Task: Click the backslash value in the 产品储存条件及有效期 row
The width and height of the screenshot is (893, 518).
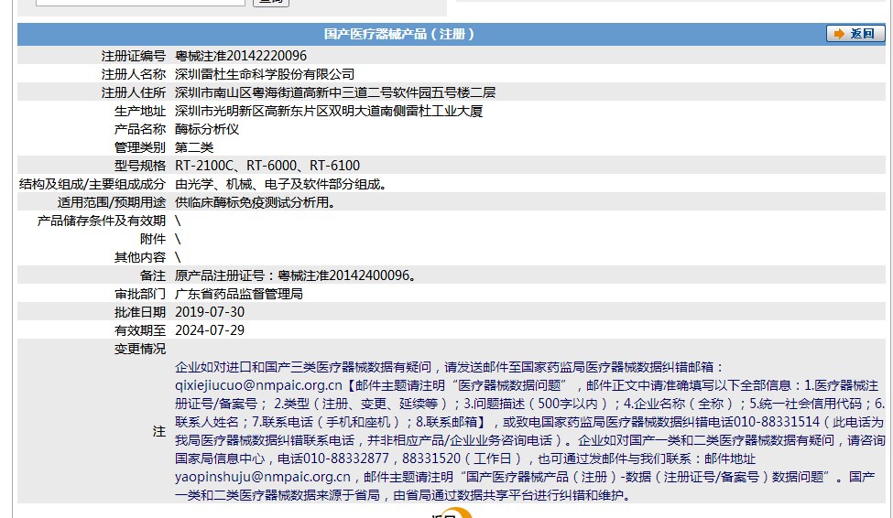Action: 178,221
